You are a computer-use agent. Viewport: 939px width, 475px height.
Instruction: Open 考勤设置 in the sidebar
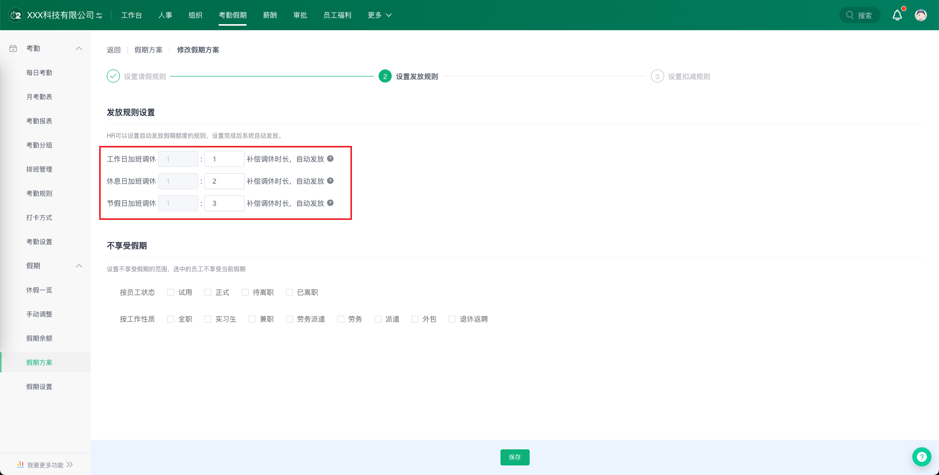pos(39,242)
